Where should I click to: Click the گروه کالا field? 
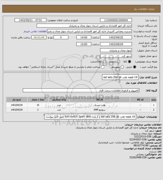81,90
